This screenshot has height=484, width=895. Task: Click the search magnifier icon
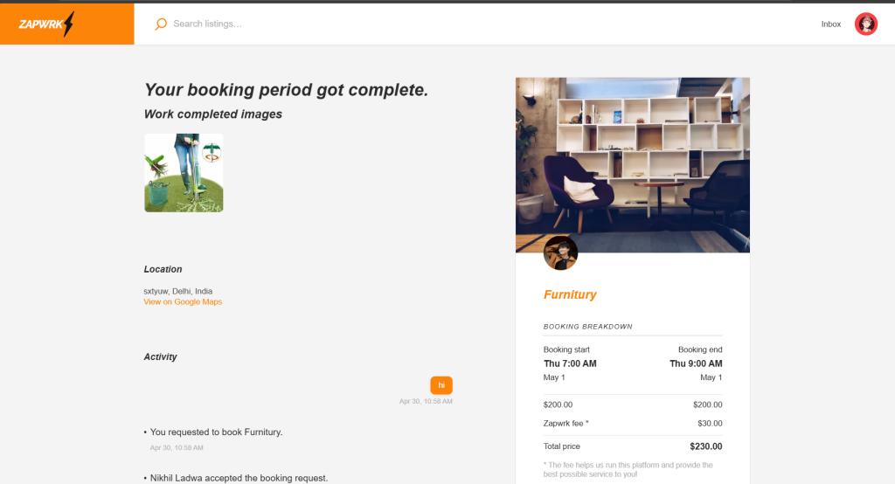(161, 24)
